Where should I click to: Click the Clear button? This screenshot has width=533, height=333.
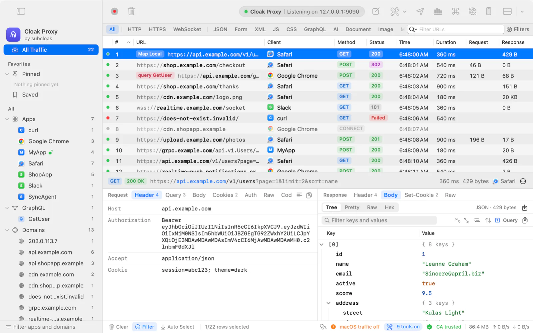pyautogui.click(x=119, y=327)
